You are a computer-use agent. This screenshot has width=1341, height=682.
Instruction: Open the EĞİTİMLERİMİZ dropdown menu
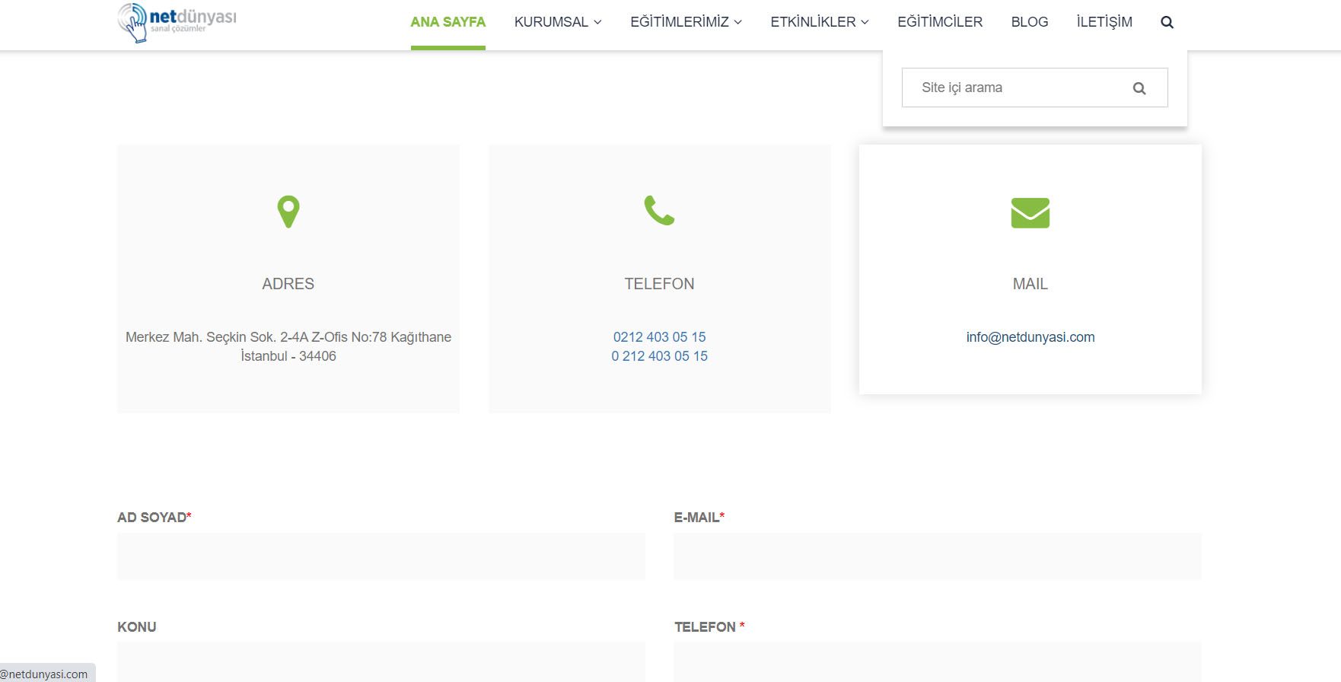(686, 22)
